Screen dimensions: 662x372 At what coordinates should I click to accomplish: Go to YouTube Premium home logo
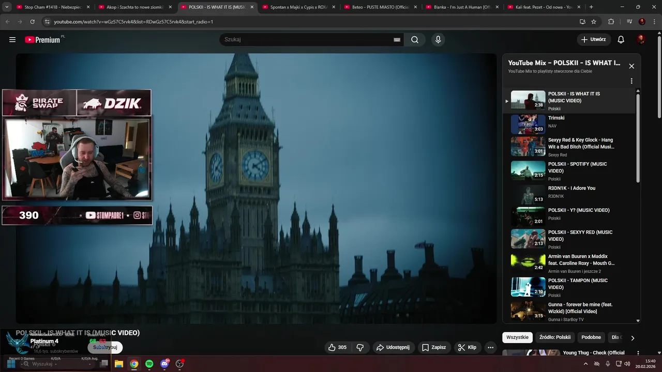(x=42, y=39)
